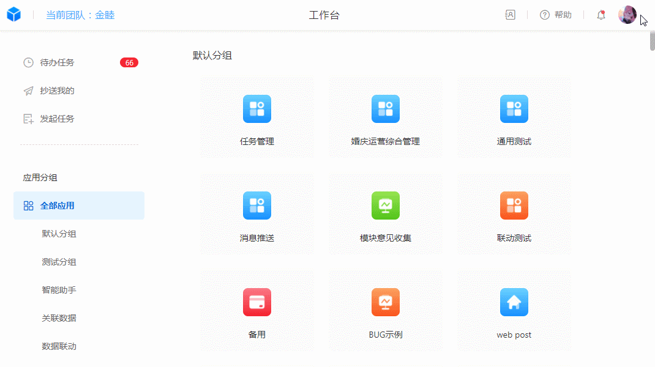Viewport: 655px width, 367px height.
Task: Click 发起任务 in the sidebar
Action: click(57, 119)
